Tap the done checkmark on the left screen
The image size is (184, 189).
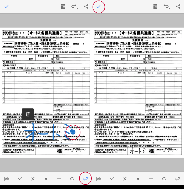pos(7,7)
